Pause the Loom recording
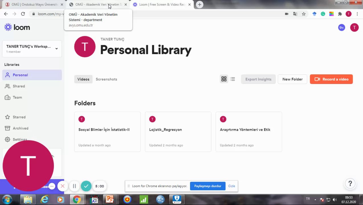The image size is (363, 205). [x=74, y=186]
